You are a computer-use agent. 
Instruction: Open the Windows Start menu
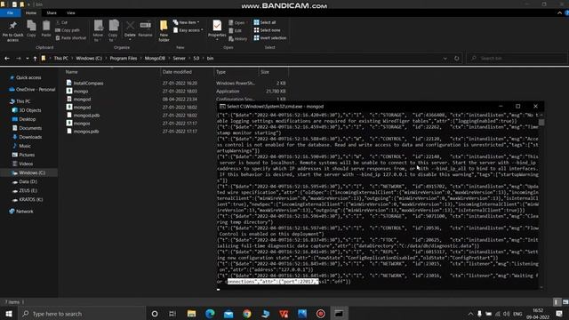tap(9, 314)
